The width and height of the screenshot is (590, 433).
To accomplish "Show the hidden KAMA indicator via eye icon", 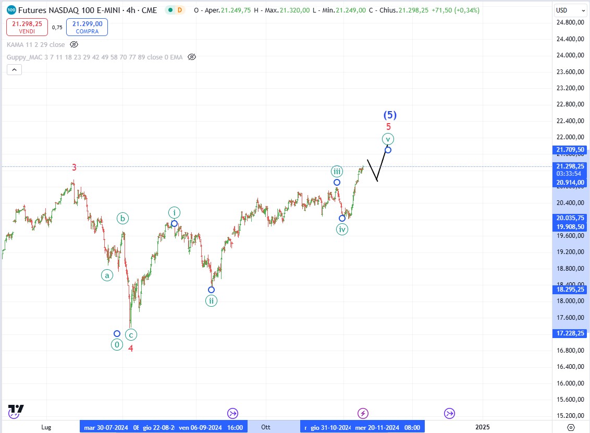I will [x=74, y=44].
